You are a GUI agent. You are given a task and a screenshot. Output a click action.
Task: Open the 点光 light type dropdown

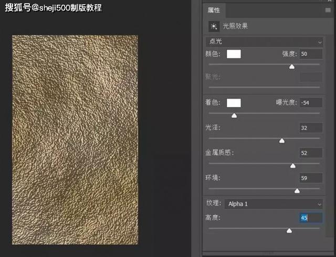coord(264,41)
